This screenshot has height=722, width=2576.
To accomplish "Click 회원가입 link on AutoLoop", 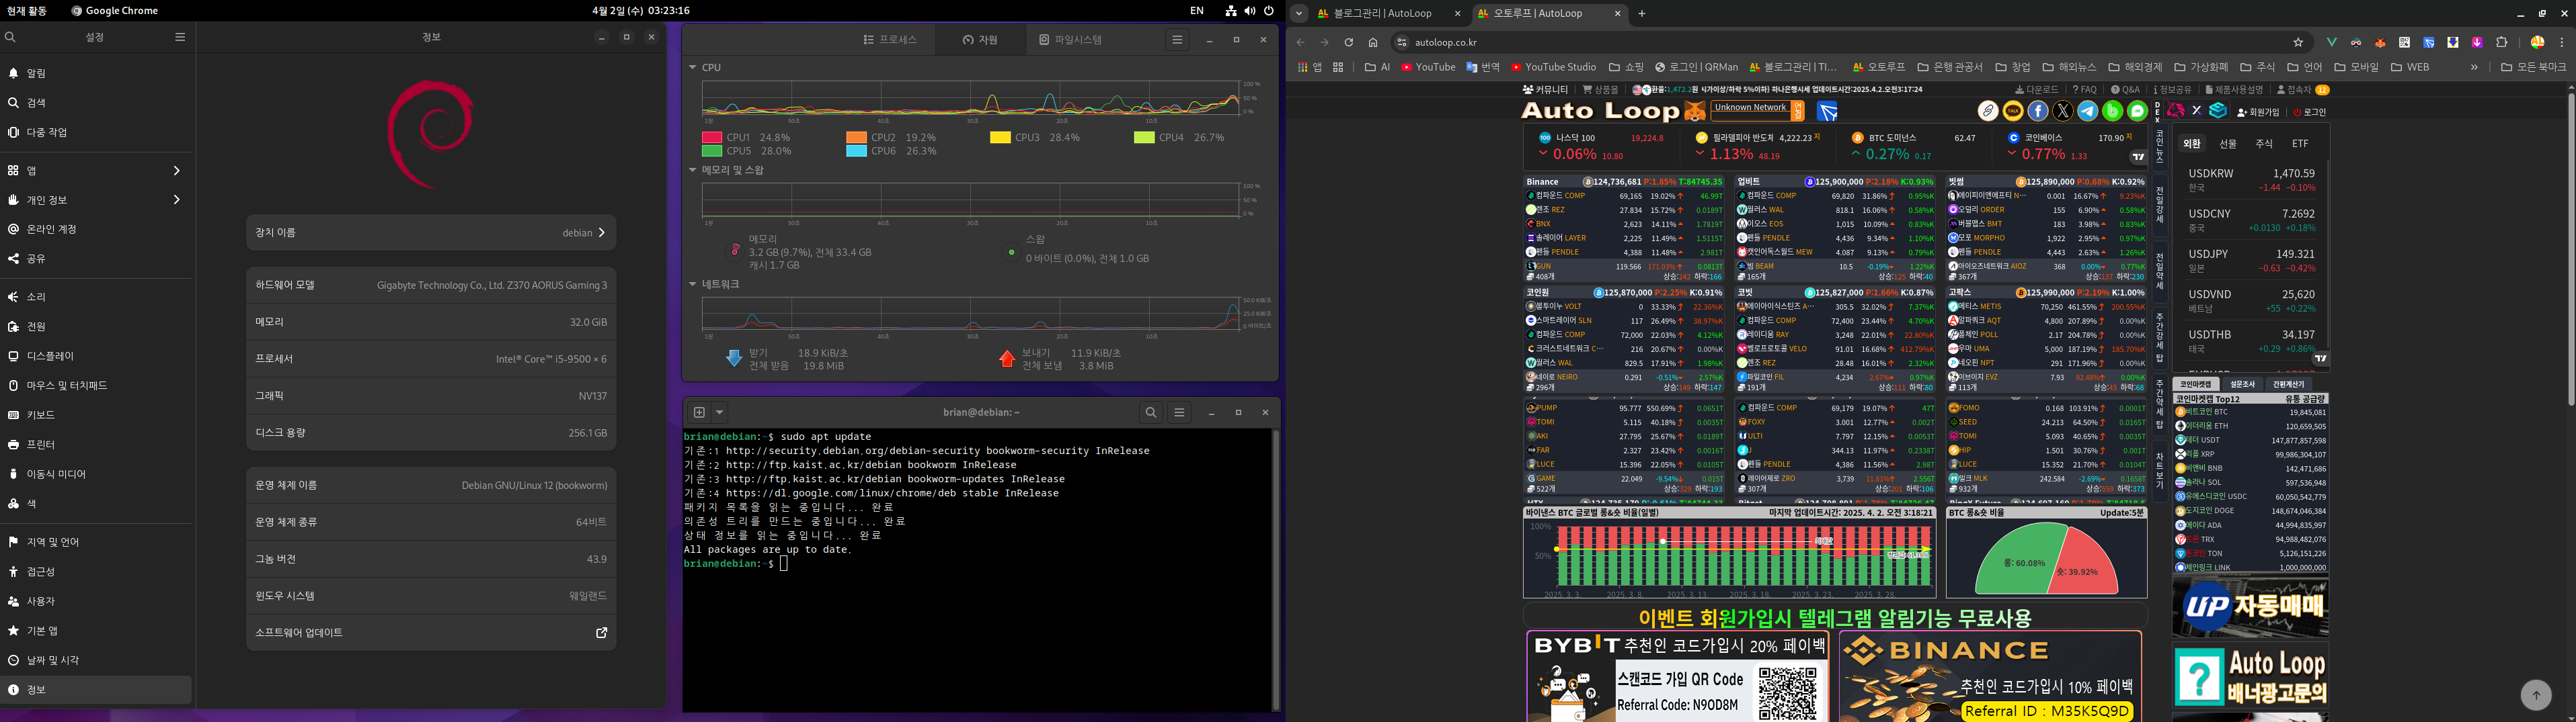I will 2258,112.
